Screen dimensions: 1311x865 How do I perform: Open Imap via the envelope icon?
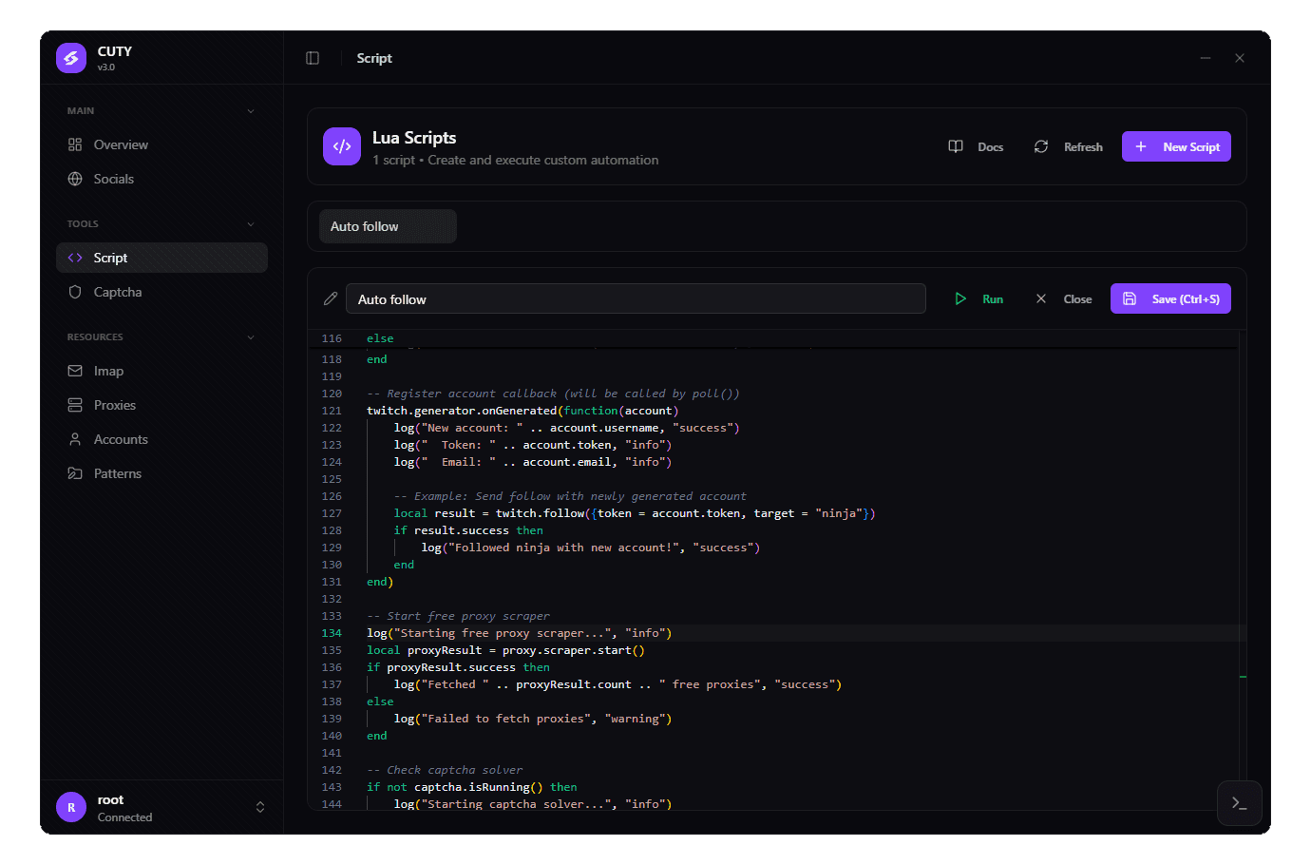(x=75, y=371)
